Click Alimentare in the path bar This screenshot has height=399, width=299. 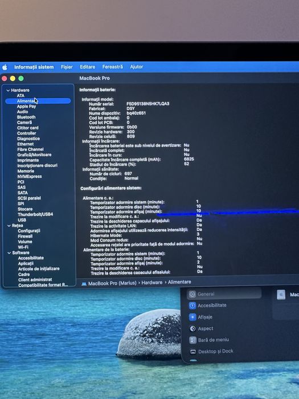[179, 282]
